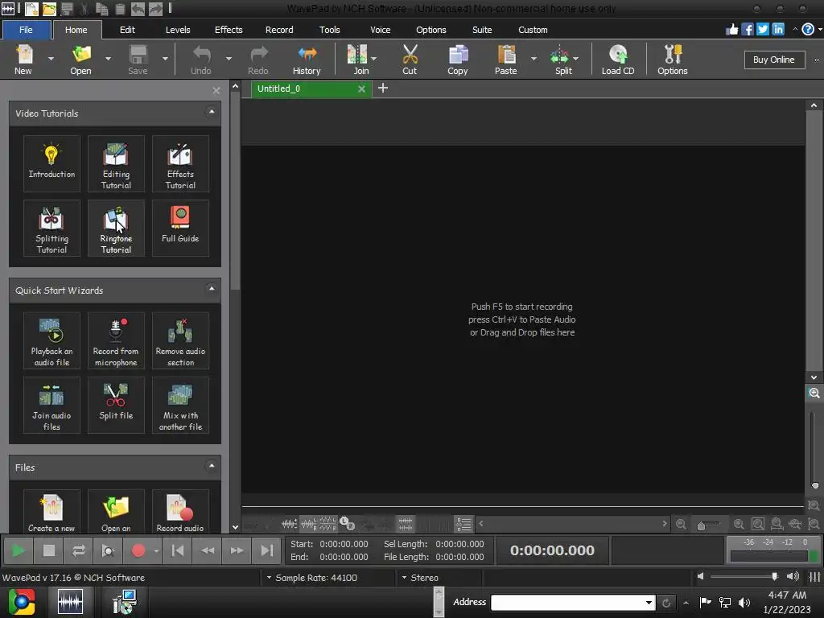
Task: Open the New button dropdown arrow
Action: tap(51, 59)
